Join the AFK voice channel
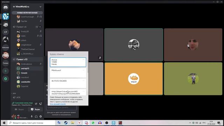The height and width of the screenshot is (126, 224). pyautogui.click(x=27, y=97)
